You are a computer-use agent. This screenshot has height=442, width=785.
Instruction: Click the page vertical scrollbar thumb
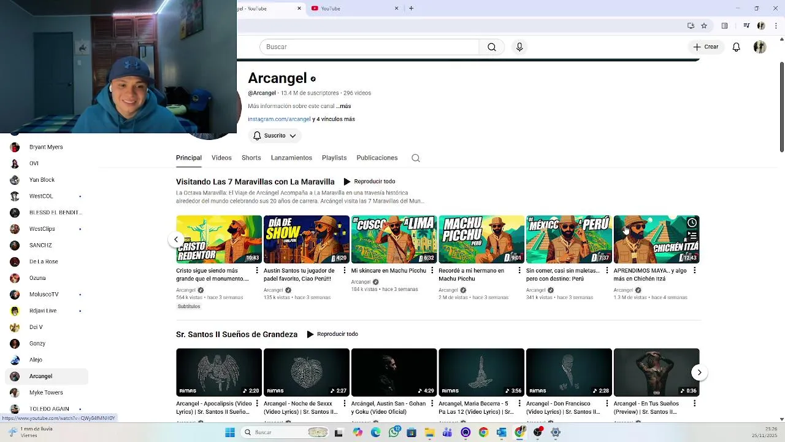[x=781, y=107]
